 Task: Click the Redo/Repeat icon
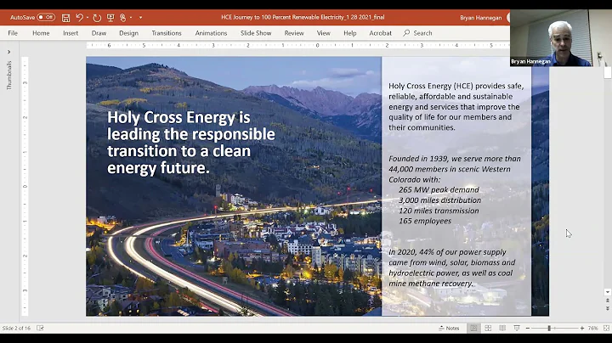tap(97, 18)
